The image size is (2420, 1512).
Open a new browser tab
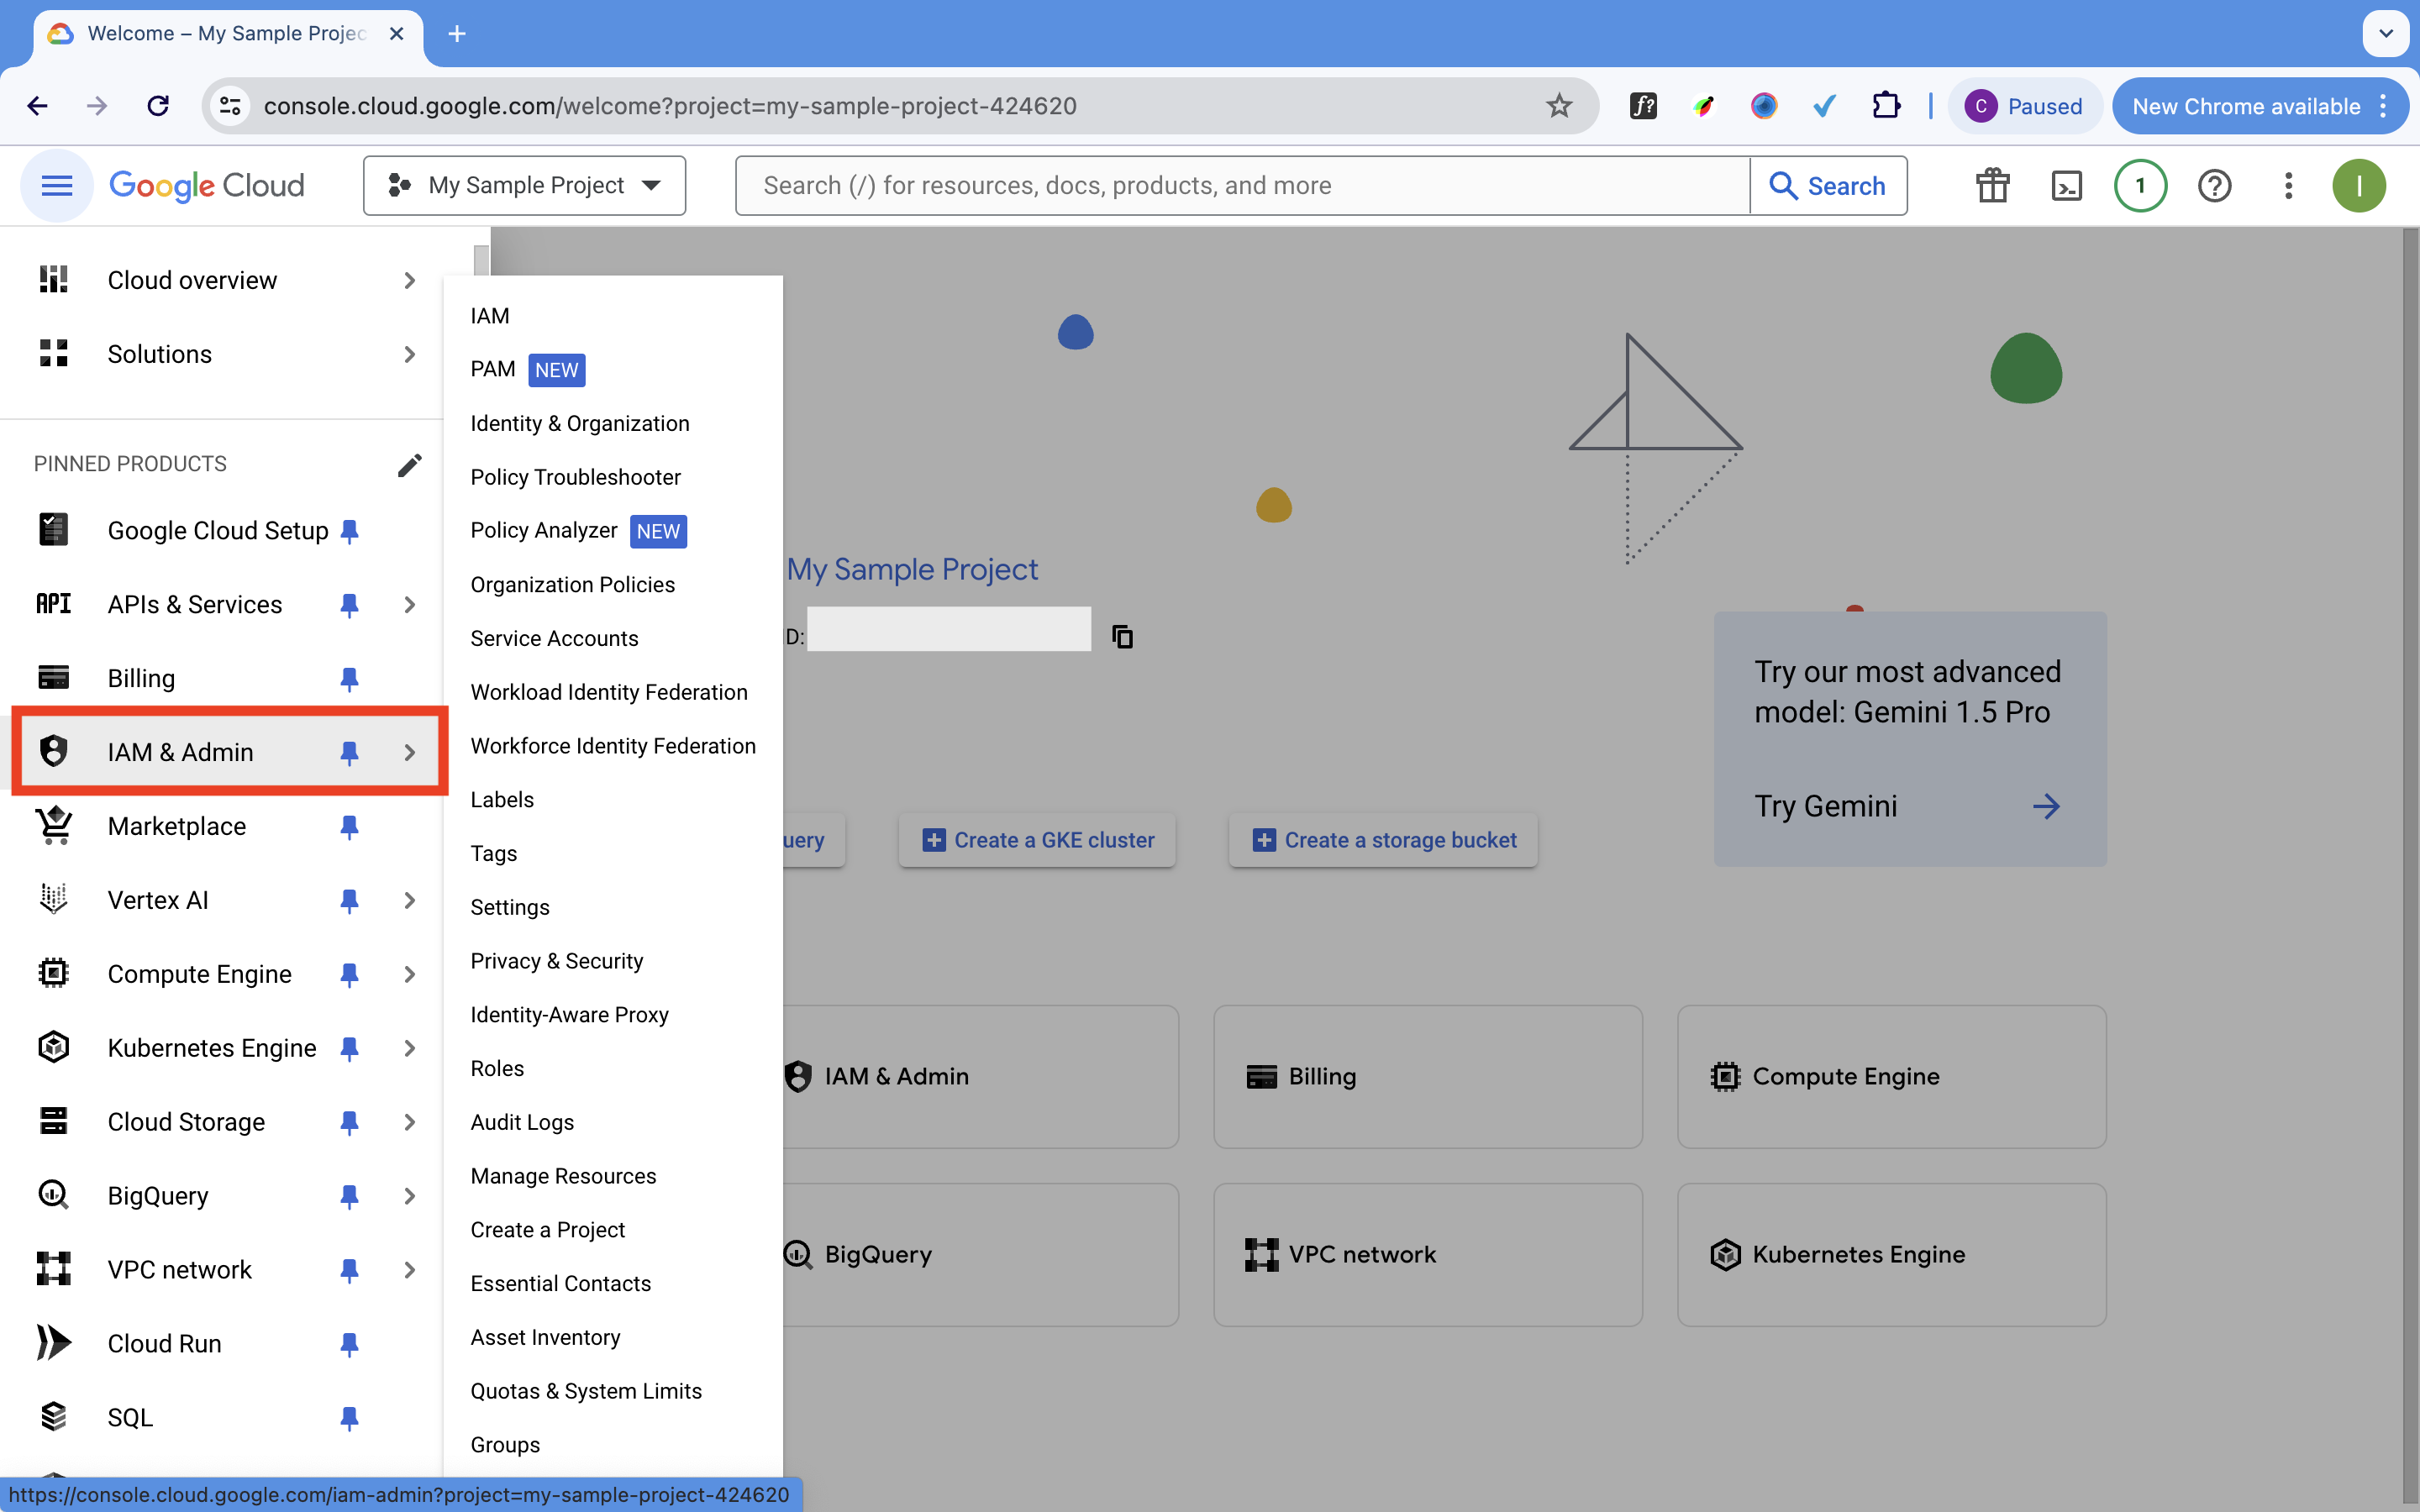pos(457,33)
